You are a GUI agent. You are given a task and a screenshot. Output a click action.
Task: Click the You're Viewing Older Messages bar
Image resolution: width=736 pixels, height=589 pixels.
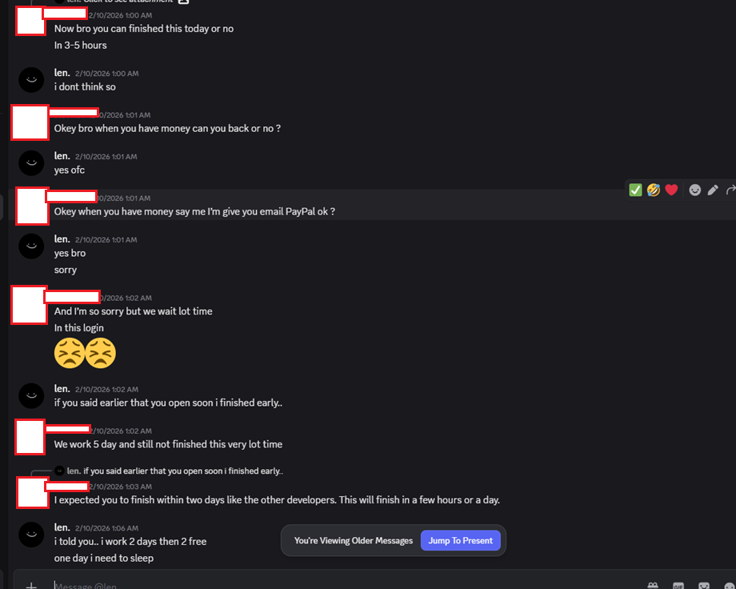tap(353, 540)
